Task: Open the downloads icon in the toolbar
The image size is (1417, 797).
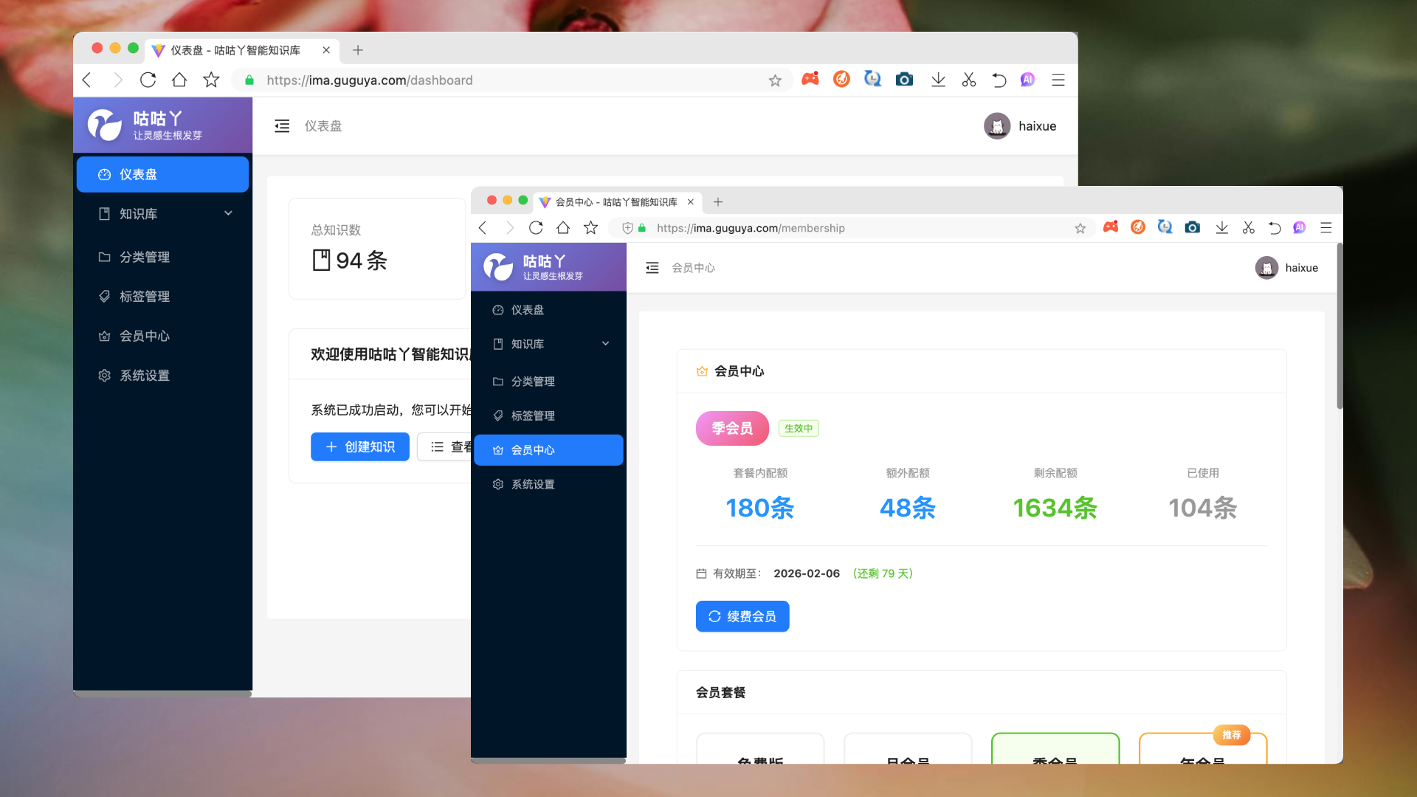Action: (x=1221, y=228)
